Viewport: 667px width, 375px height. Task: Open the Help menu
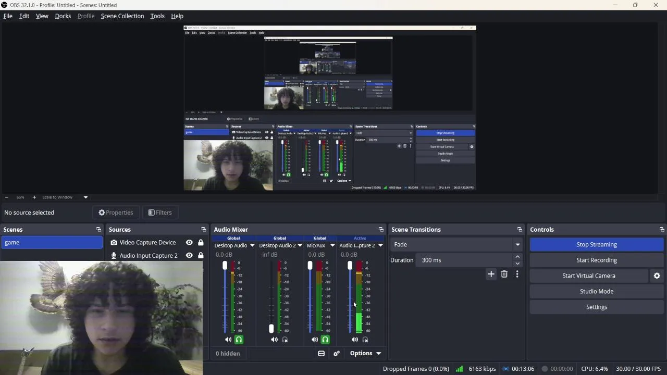[177, 16]
